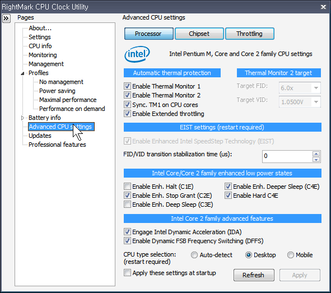Toggle the Enhanced Intel SpeedStep (EIST) checkbox
This screenshot has width=331, height=293.
click(x=127, y=141)
